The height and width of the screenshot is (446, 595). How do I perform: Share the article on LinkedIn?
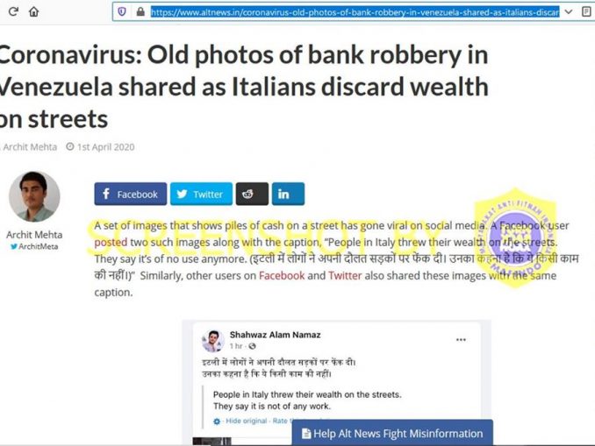pyautogui.click(x=288, y=194)
